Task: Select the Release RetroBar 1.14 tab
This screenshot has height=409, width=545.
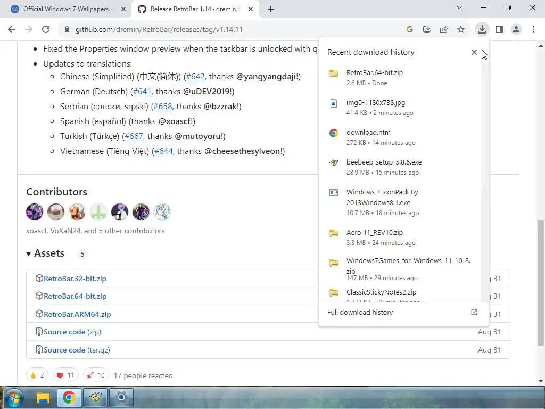Action: pyautogui.click(x=195, y=9)
